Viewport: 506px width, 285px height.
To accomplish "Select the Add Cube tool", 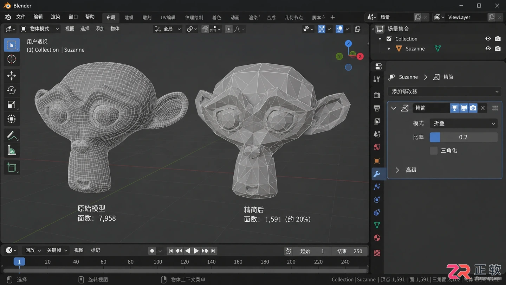I will click(x=12, y=167).
